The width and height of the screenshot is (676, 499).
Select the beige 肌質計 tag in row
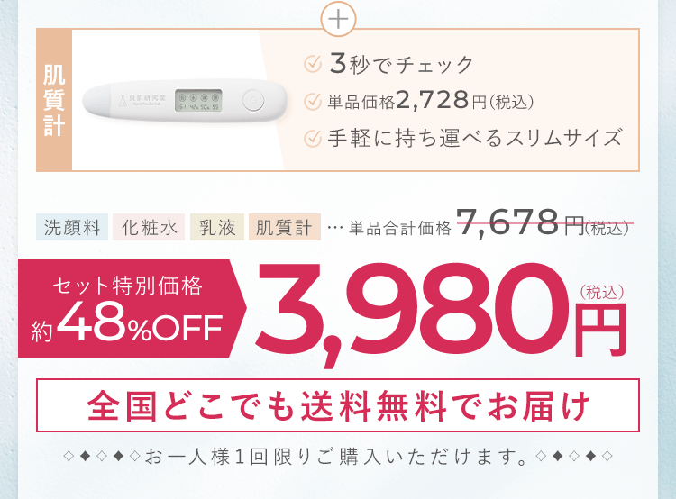[284, 226]
